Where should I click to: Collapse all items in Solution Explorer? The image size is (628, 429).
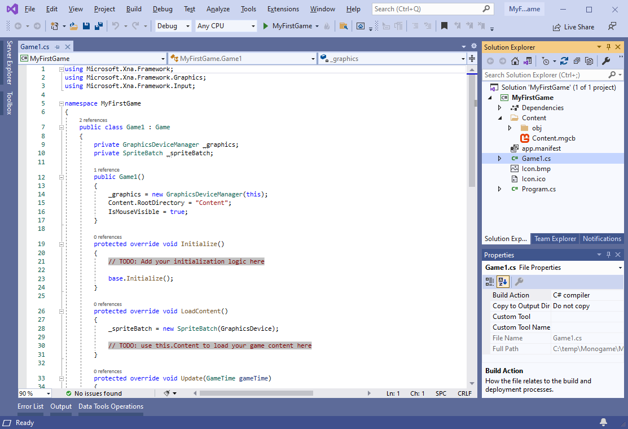576,61
